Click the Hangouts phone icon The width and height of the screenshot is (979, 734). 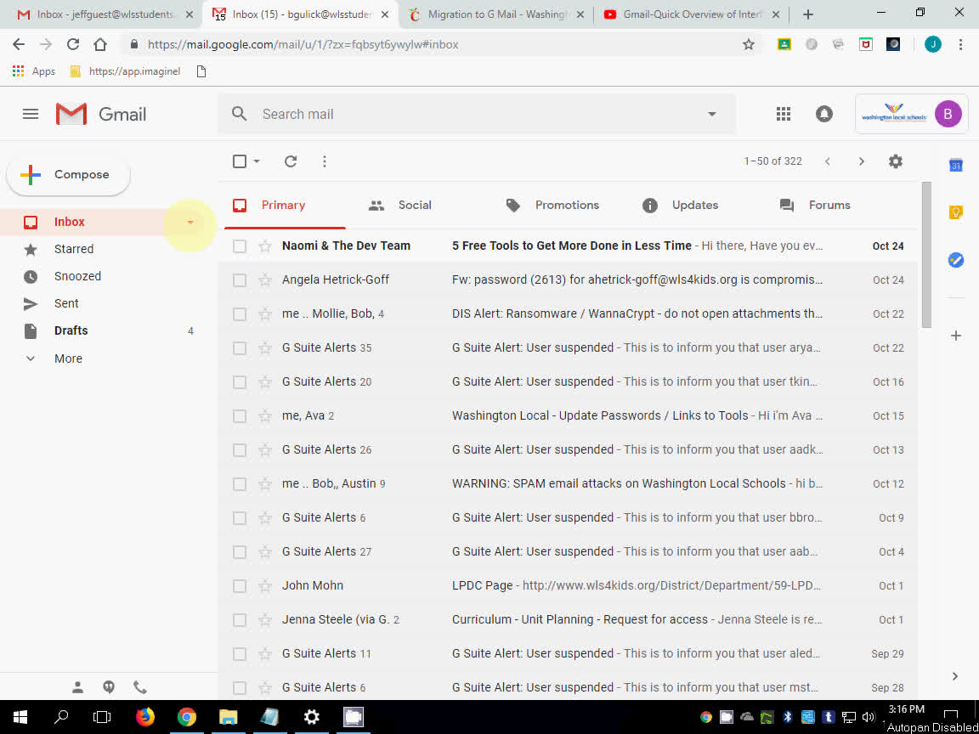[139, 686]
